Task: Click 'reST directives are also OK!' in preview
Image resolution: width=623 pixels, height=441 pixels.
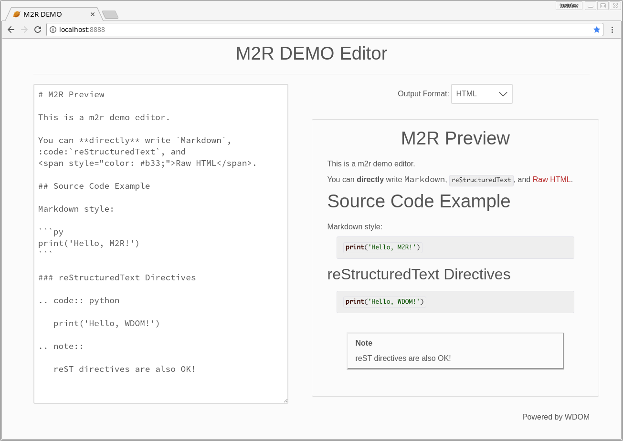Action: click(x=403, y=359)
